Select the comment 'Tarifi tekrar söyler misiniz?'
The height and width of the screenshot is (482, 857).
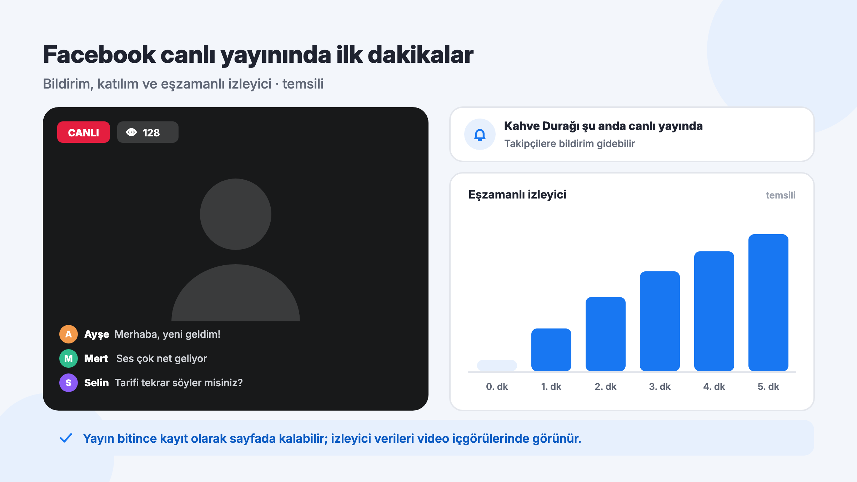pos(179,383)
